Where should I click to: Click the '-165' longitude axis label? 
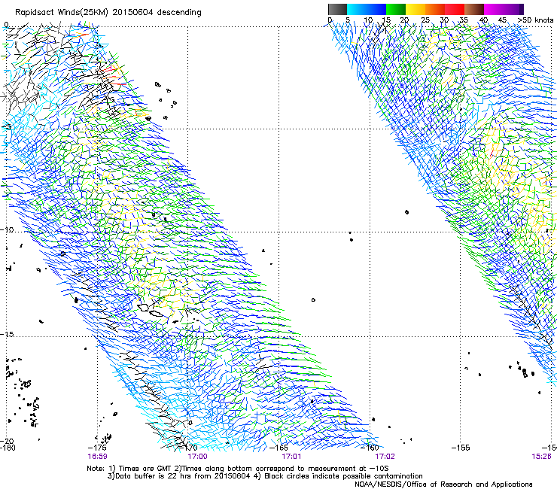[x=279, y=448]
